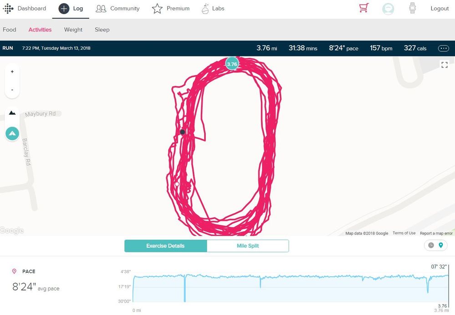This screenshot has height=315, width=455.
Task: Open the Food log tab
Action: 10,30
